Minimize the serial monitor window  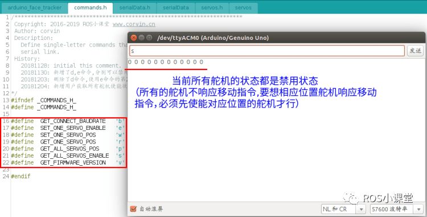pyautogui.click(x=141, y=38)
